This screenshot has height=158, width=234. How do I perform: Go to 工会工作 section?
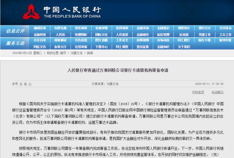click(x=225, y=35)
